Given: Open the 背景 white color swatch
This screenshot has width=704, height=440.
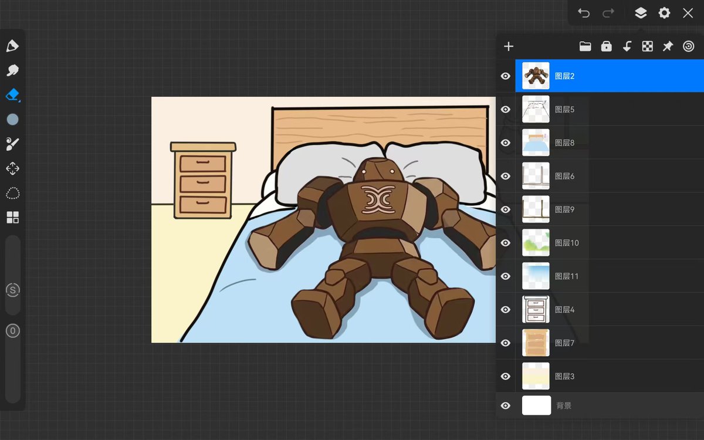Looking at the screenshot, I should pyautogui.click(x=536, y=405).
